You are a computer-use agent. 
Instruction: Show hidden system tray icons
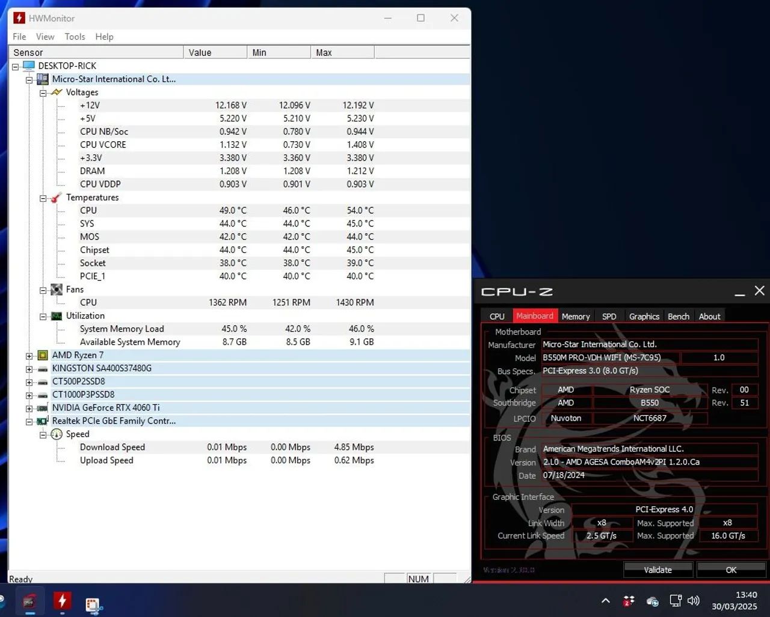606,601
